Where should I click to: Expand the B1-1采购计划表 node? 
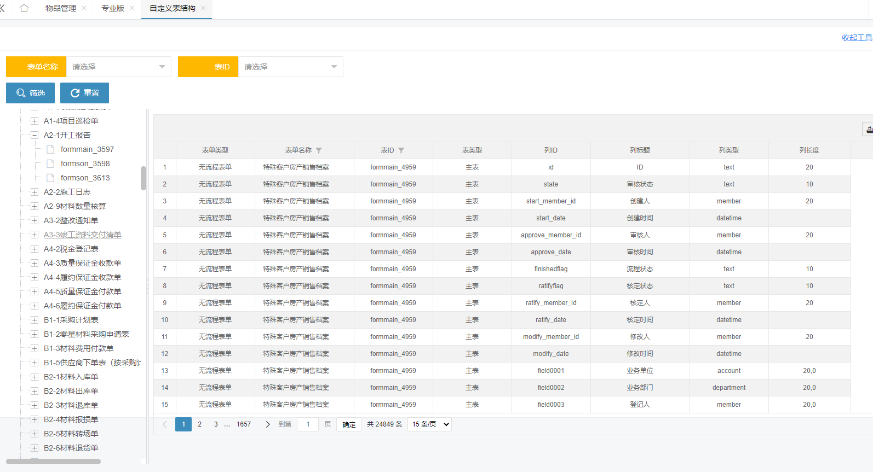pos(35,320)
